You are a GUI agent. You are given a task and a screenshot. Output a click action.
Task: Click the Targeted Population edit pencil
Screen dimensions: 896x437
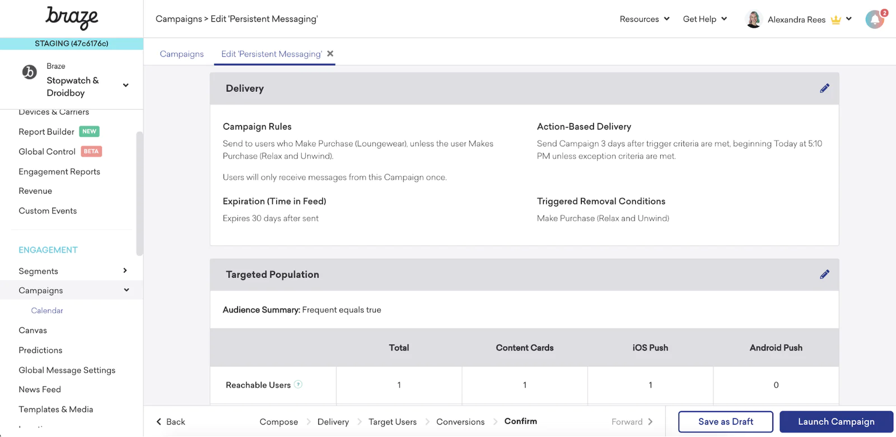click(x=824, y=275)
